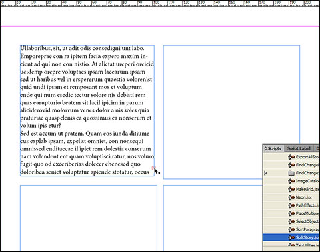
Task: Select the FindChange folder row
Action: [291, 173]
